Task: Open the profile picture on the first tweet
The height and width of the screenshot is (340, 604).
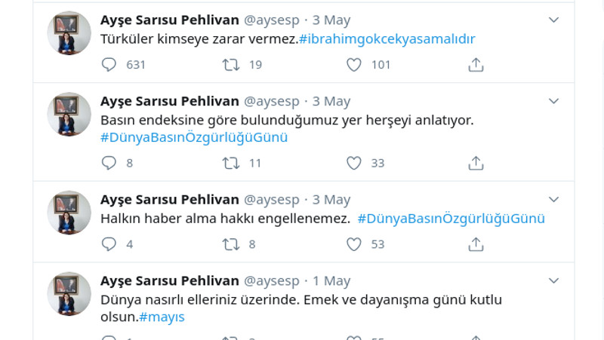Action: [x=69, y=33]
